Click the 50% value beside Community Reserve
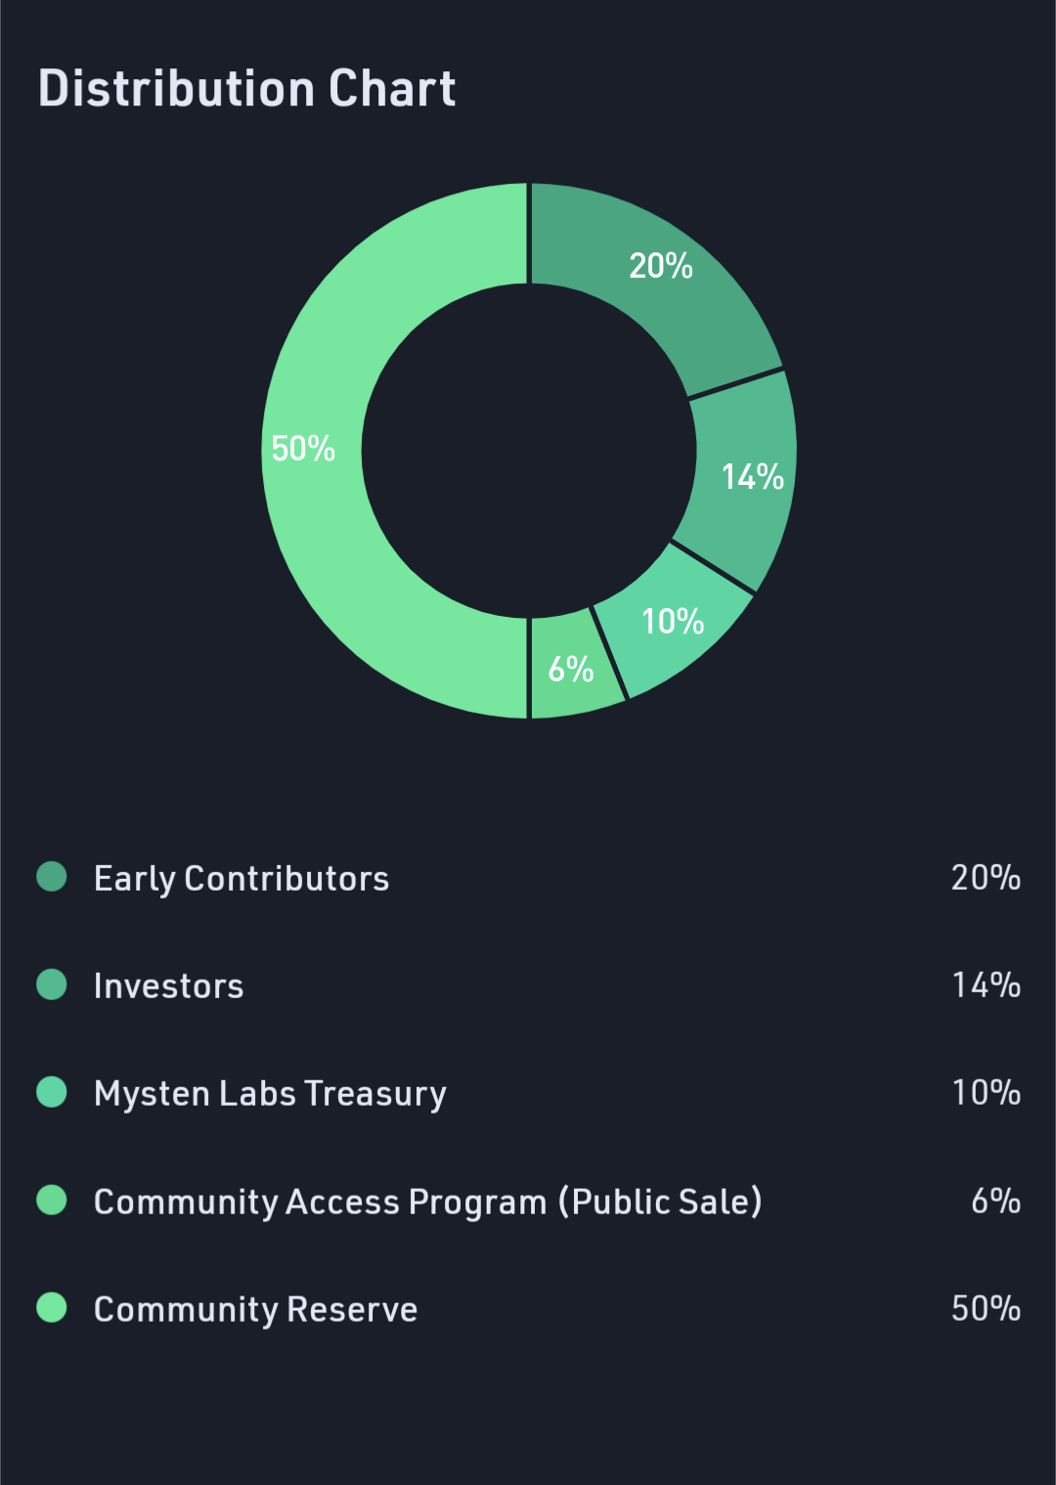Image resolution: width=1056 pixels, height=1485 pixels. tap(986, 1308)
